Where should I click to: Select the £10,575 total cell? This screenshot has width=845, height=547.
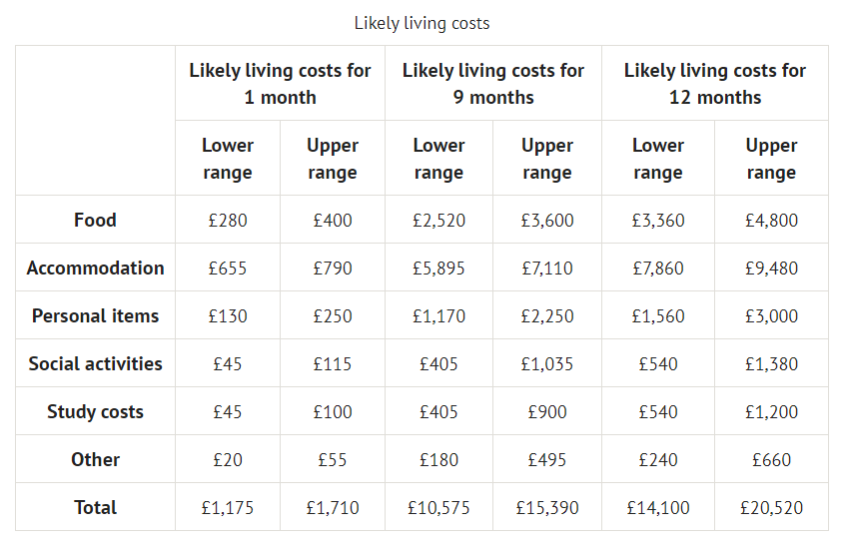[438, 507]
